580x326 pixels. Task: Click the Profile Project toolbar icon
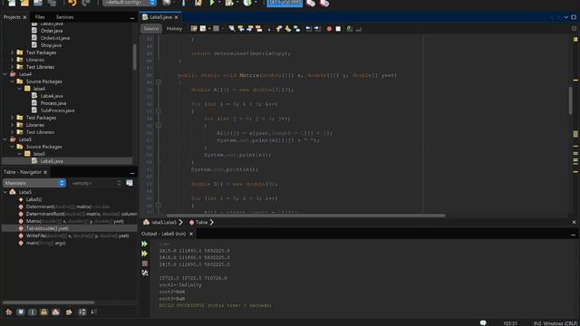(247, 3)
